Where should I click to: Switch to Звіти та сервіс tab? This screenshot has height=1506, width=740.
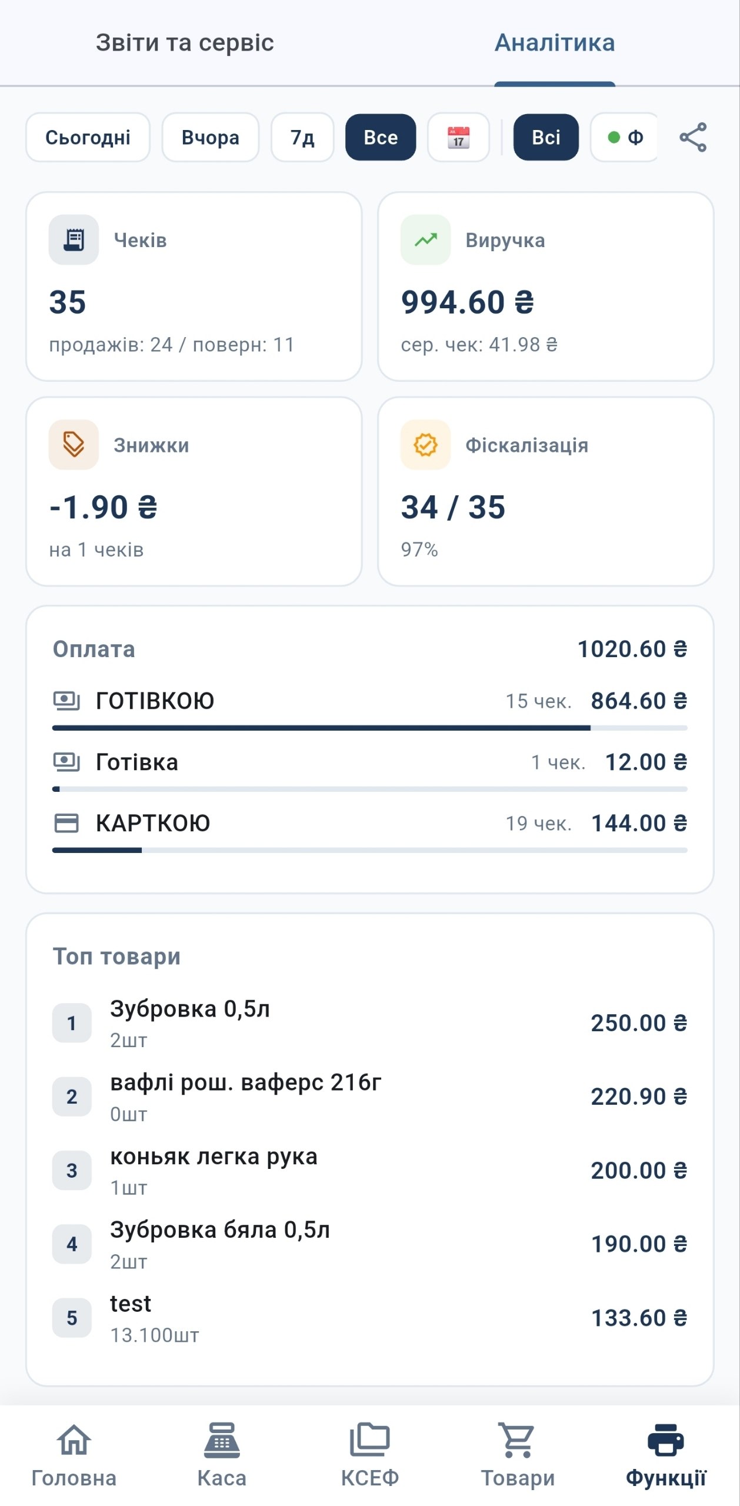tap(185, 42)
